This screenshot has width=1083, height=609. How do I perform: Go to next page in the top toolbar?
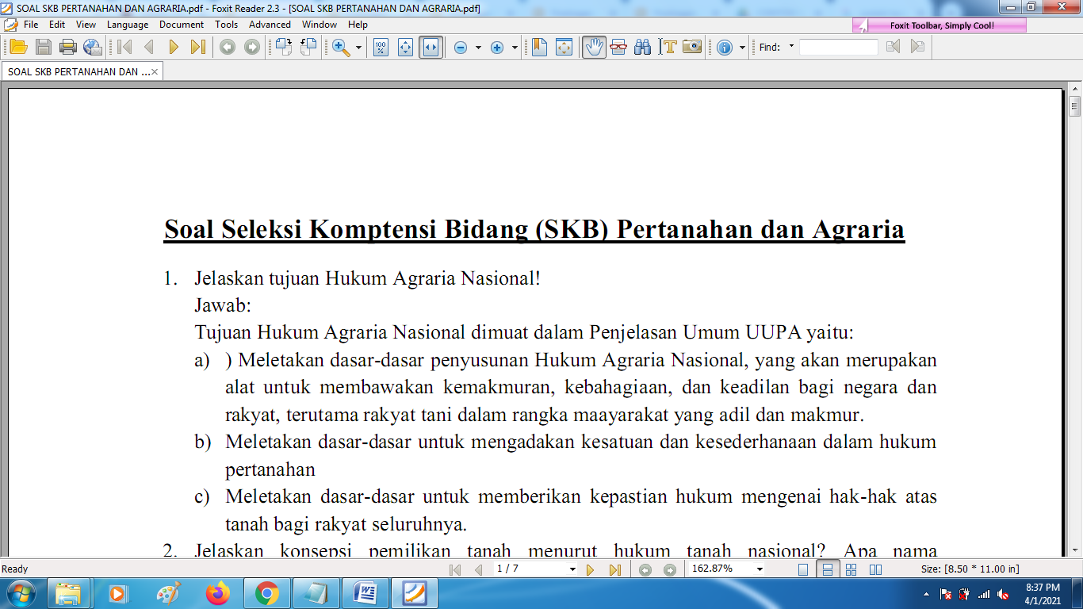click(173, 47)
